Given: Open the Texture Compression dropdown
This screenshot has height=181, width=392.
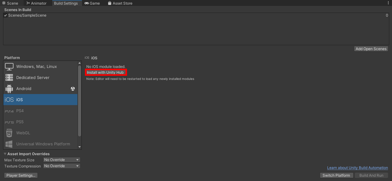Looking at the screenshot, I should (x=62, y=166).
